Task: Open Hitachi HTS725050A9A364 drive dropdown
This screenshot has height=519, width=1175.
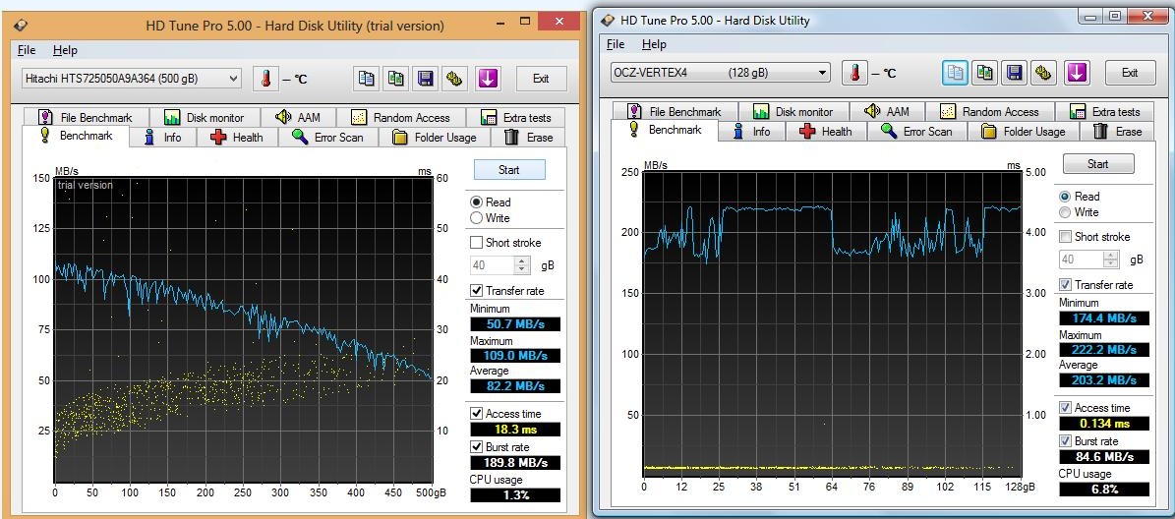Action: (132, 78)
